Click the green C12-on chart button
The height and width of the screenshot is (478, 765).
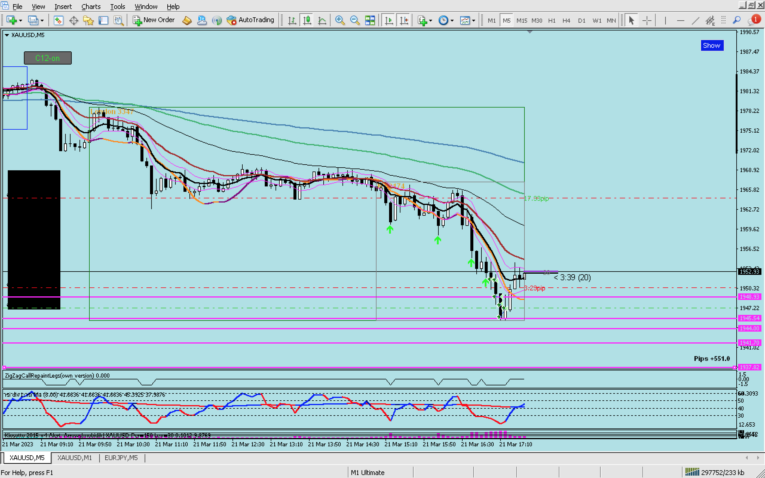(48, 58)
